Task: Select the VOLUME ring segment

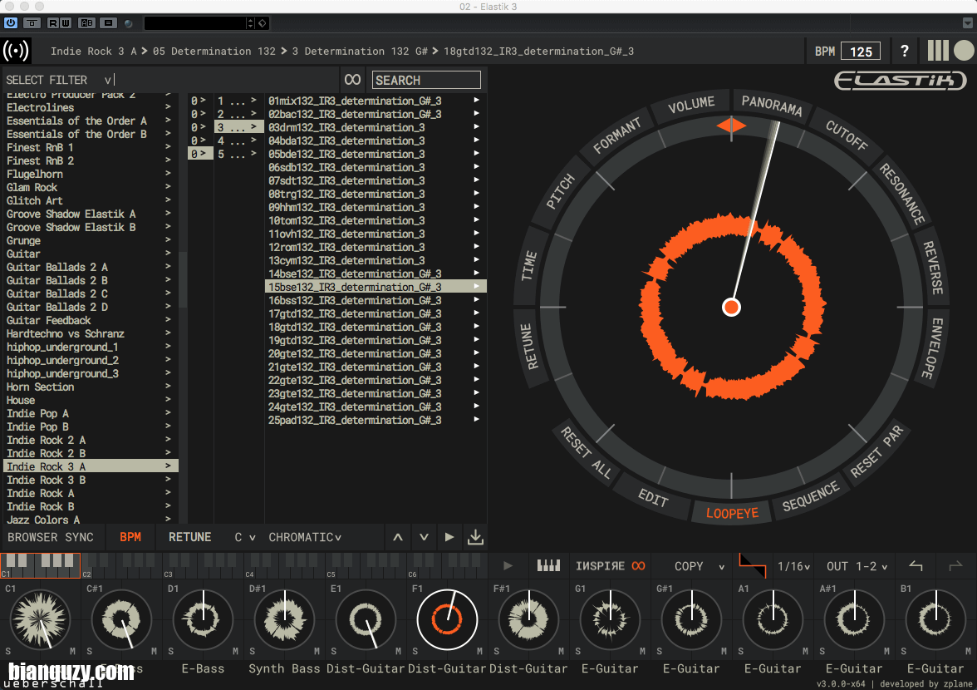Action: pyautogui.click(x=691, y=105)
